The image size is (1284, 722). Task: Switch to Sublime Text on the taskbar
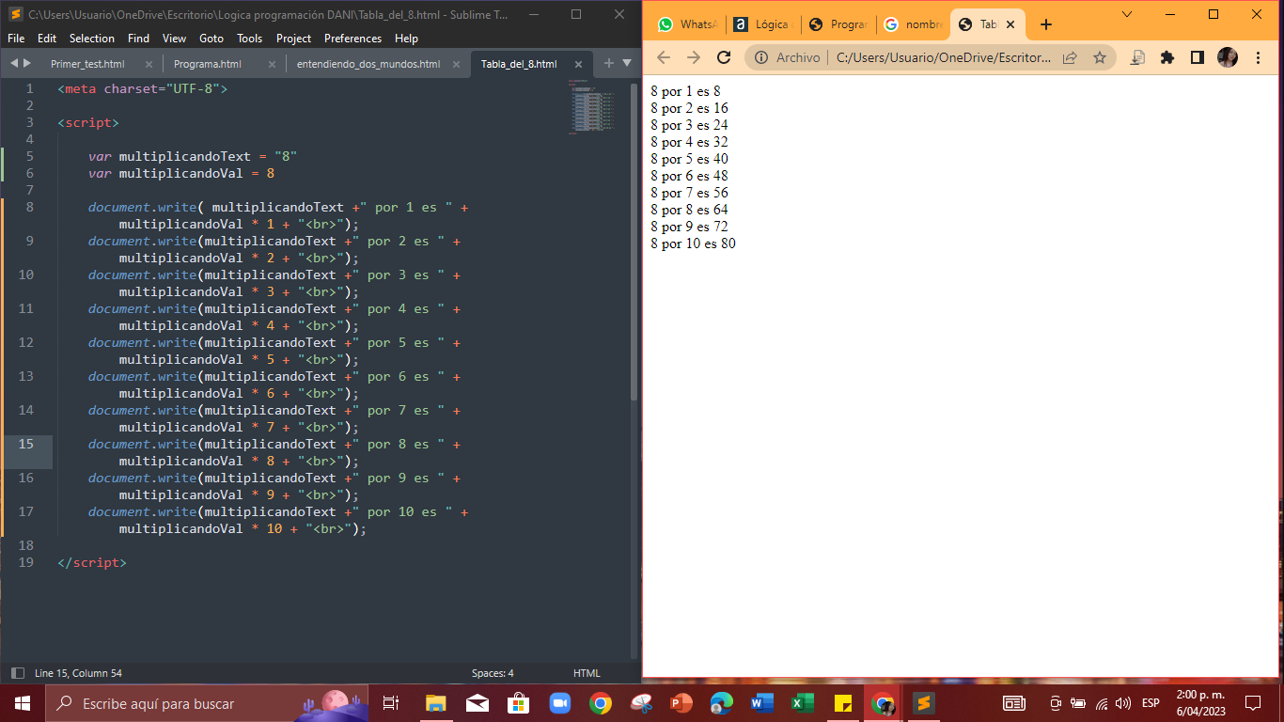(x=924, y=703)
